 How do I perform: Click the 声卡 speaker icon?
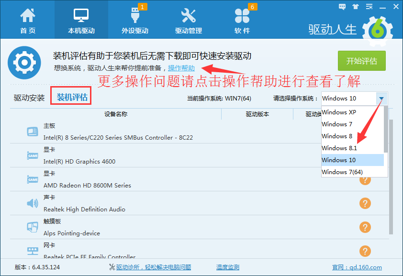point(33,203)
